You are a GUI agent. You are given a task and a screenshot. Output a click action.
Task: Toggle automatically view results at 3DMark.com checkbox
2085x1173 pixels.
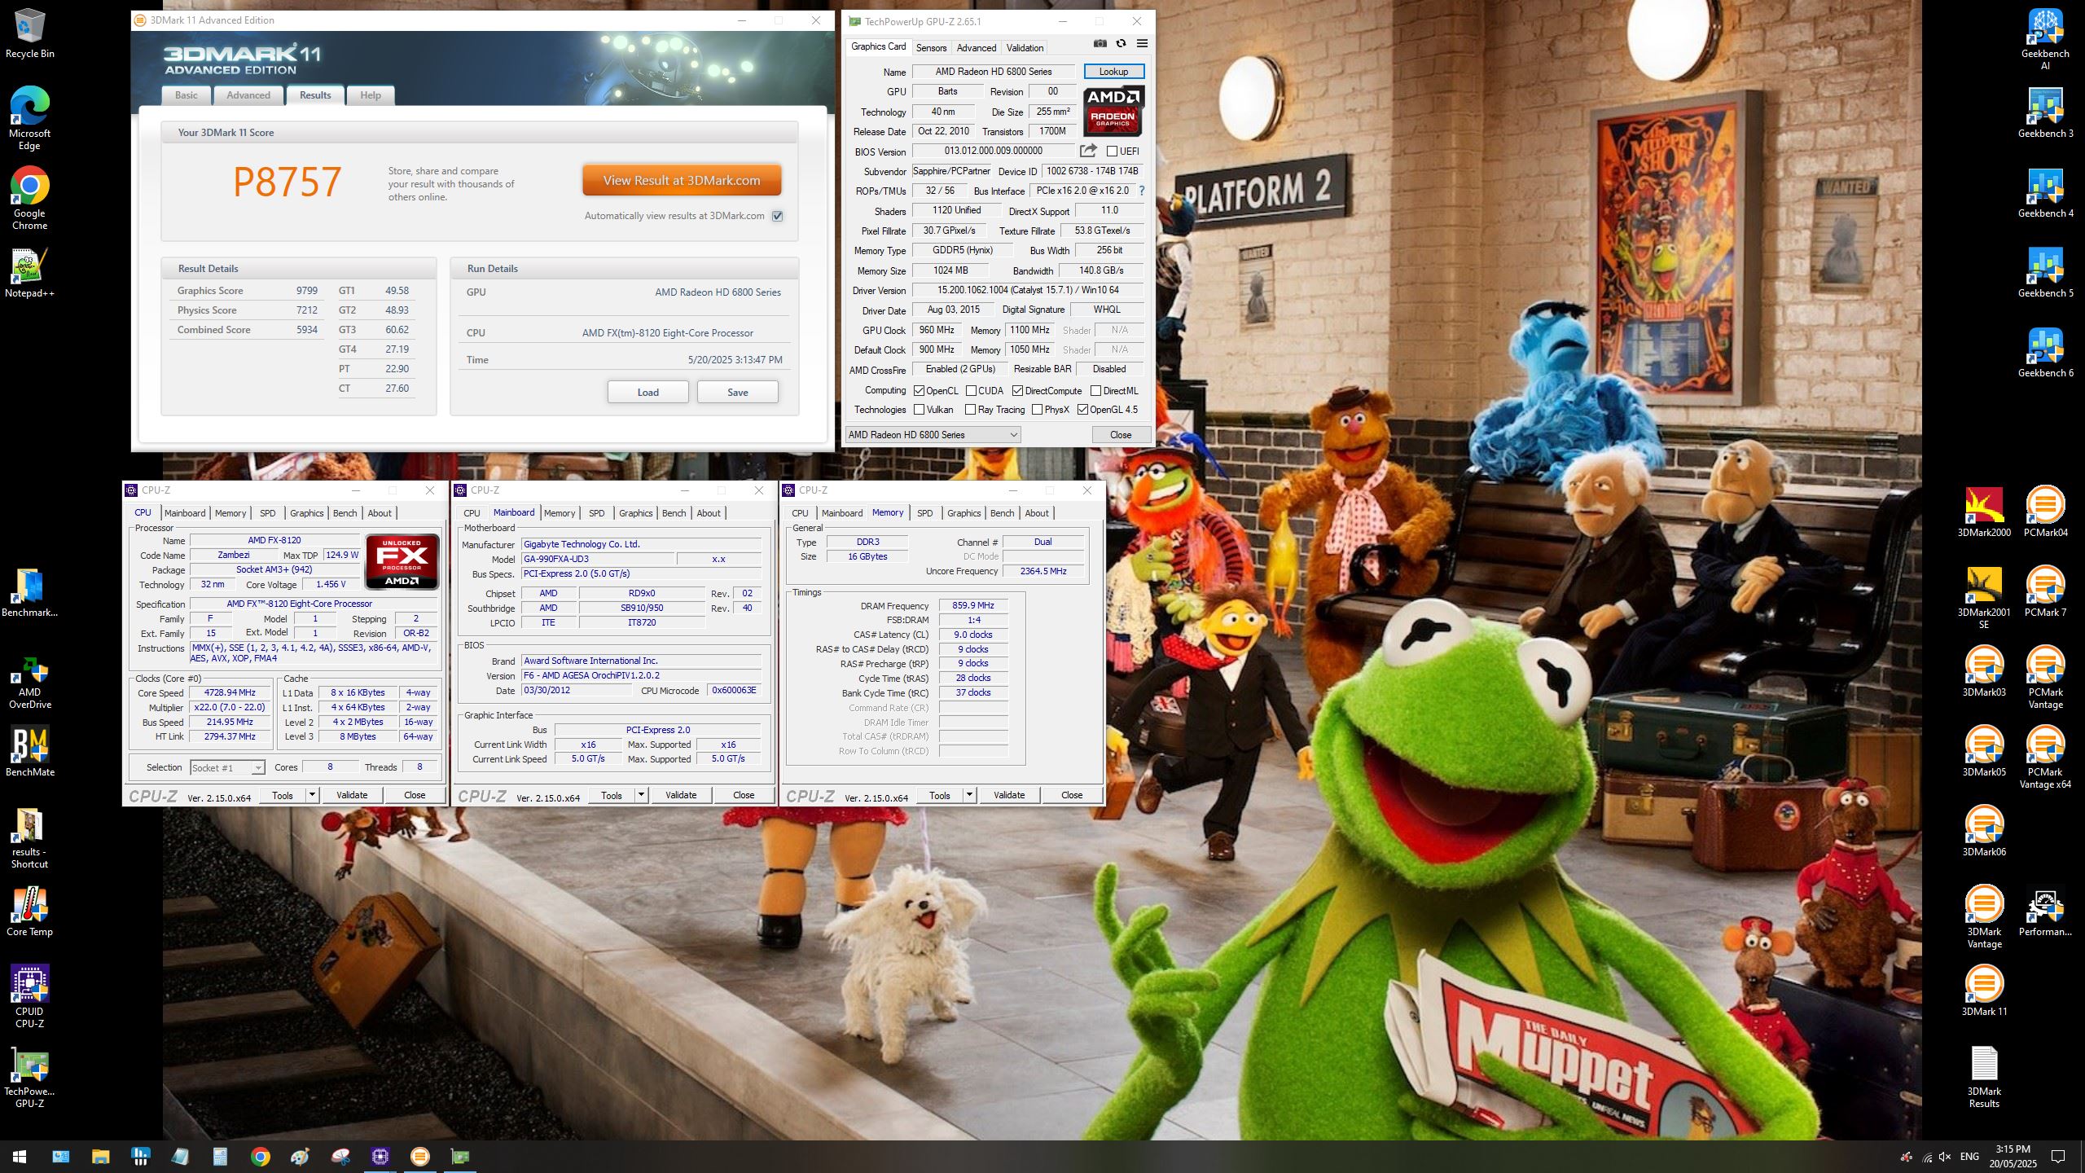click(777, 216)
